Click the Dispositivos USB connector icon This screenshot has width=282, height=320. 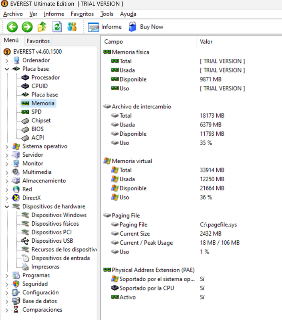25,241
